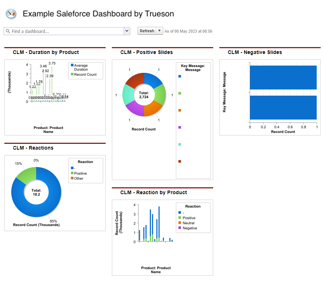Click Negative in Reaction by Product legend

click(190, 228)
